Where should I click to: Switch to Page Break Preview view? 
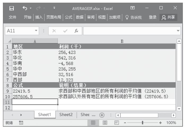tap(117, 123)
